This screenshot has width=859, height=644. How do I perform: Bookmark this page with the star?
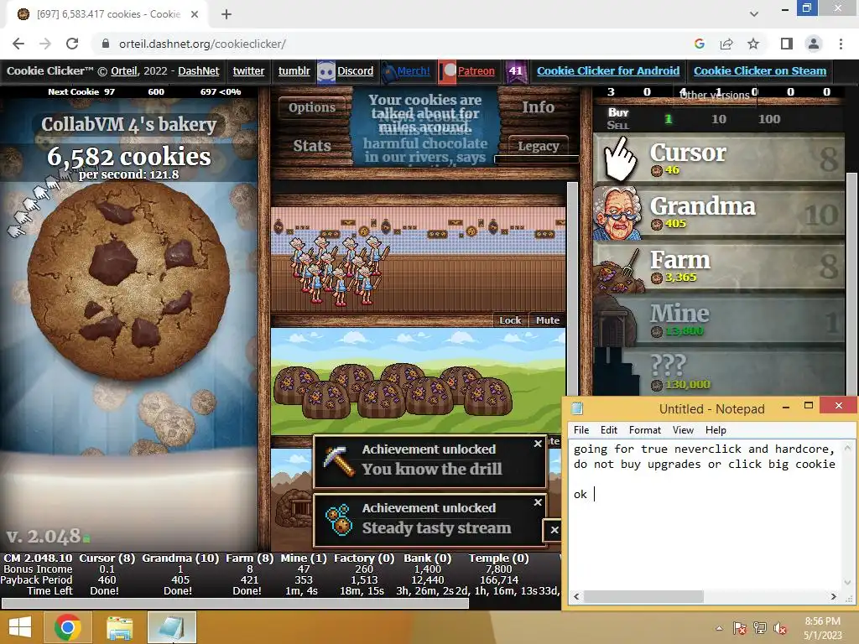click(x=753, y=44)
